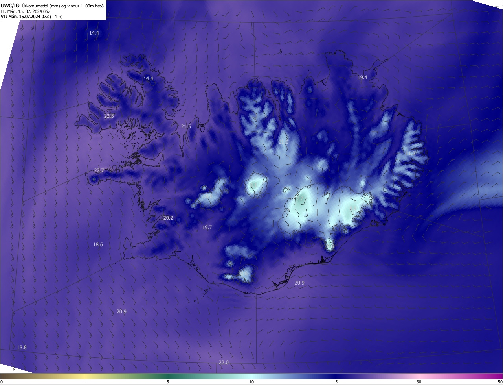The height and width of the screenshot is (385, 503).
Task: Click the 20.9 value over the southwest ocean
Action: (x=121, y=311)
